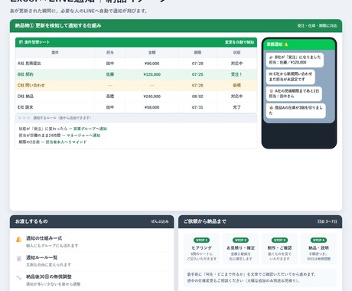
Task: Click the 納品後30日の無償調整 item title
Action: tap(49, 276)
